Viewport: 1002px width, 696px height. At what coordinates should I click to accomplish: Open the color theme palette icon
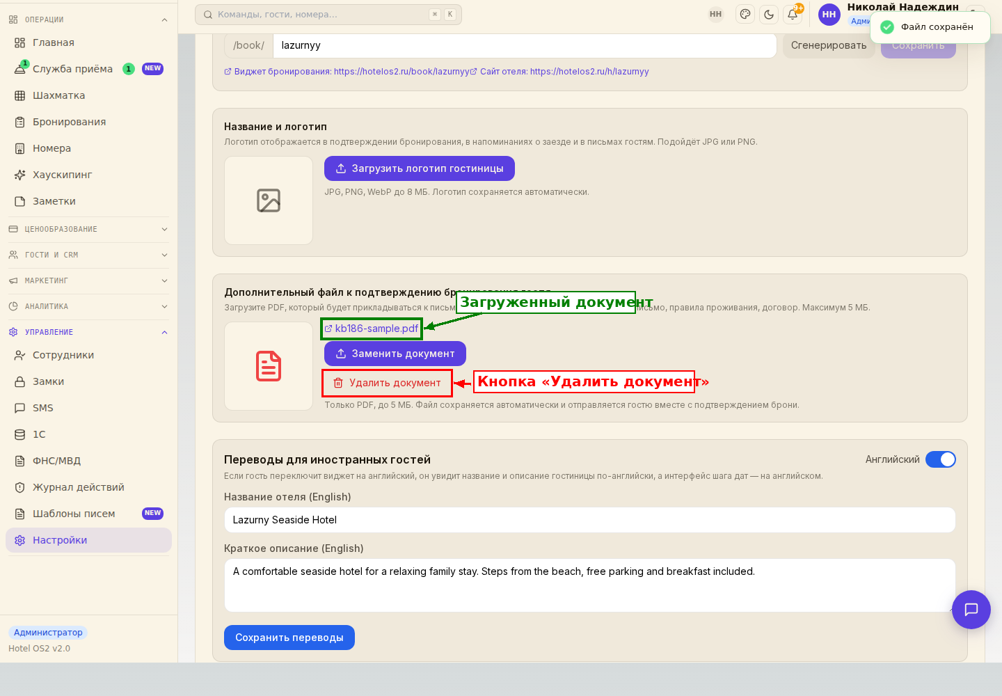pyautogui.click(x=745, y=14)
